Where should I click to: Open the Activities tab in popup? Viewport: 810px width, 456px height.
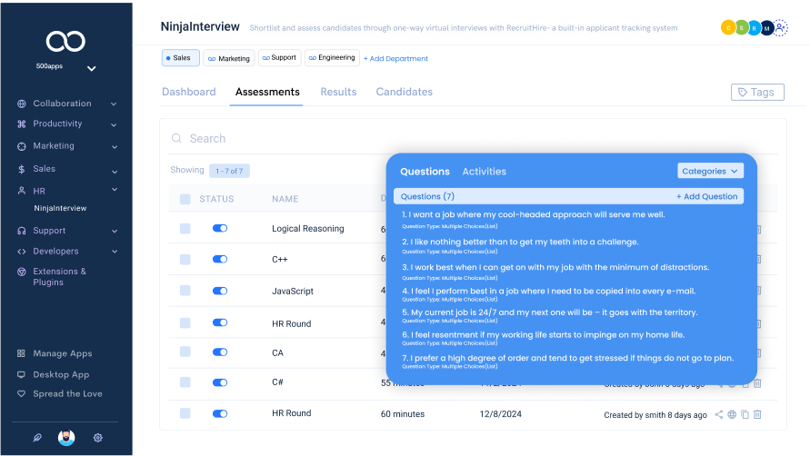coord(484,172)
